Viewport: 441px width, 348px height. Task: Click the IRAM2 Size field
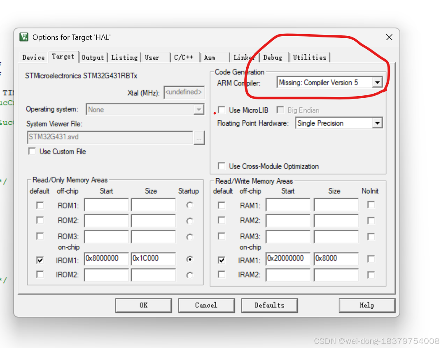pyautogui.click(x=336, y=275)
